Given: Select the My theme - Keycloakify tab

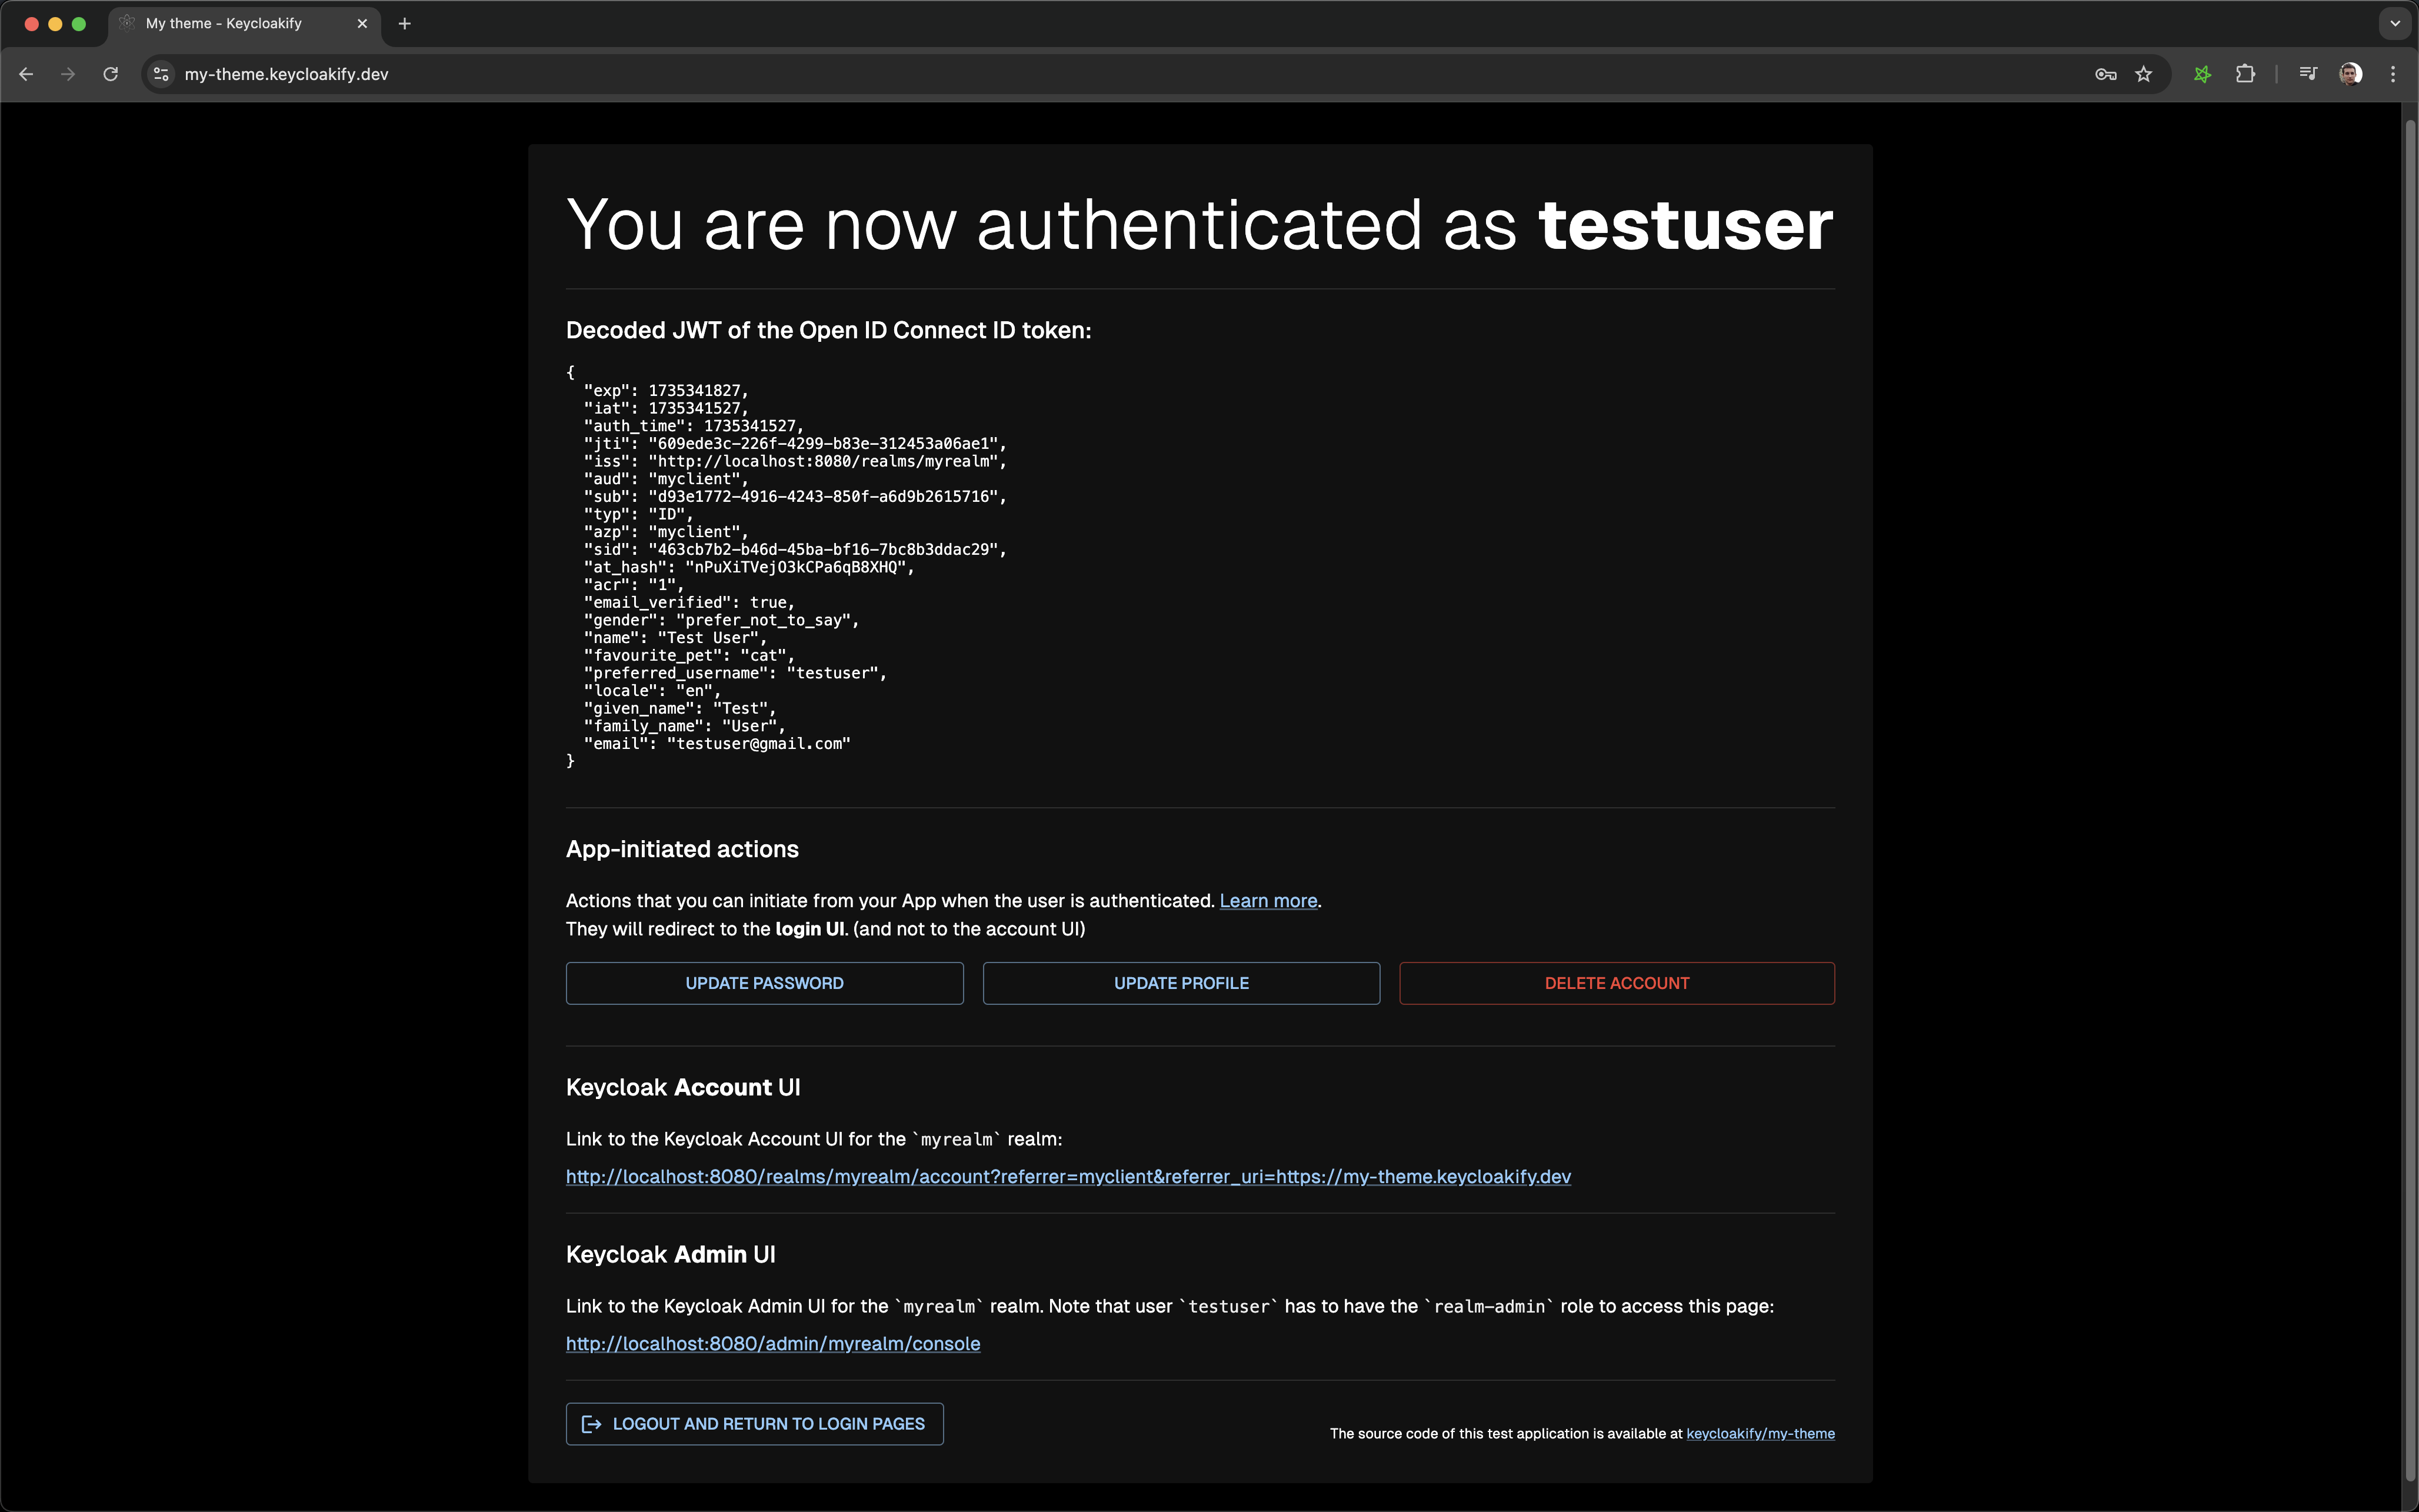Looking at the screenshot, I should tap(224, 23).
